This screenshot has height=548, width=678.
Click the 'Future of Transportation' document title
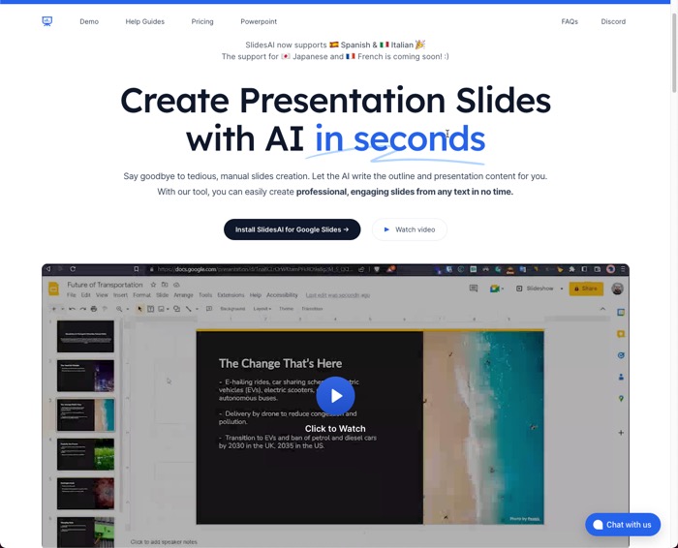105,285
